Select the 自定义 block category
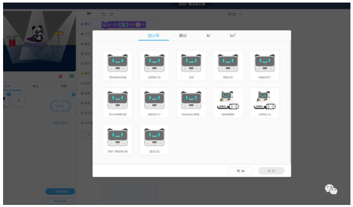 point(86,113)
